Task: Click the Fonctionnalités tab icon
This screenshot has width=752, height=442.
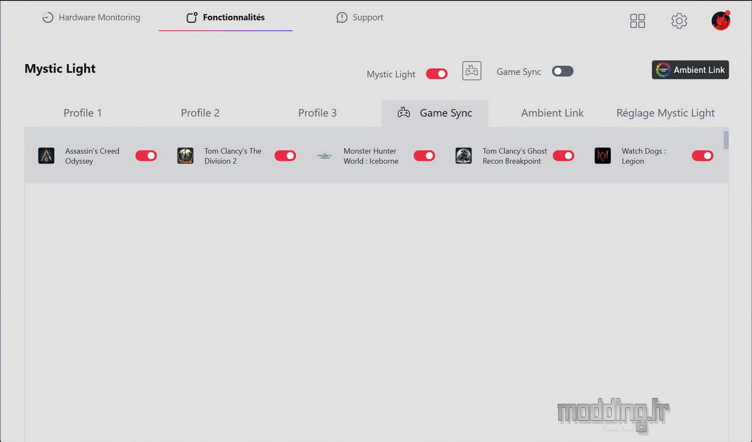Action: point(192,18)
